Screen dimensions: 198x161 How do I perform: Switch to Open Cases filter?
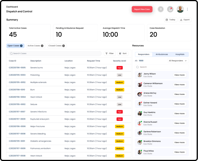pyautogui.click(x=15, y=46)
